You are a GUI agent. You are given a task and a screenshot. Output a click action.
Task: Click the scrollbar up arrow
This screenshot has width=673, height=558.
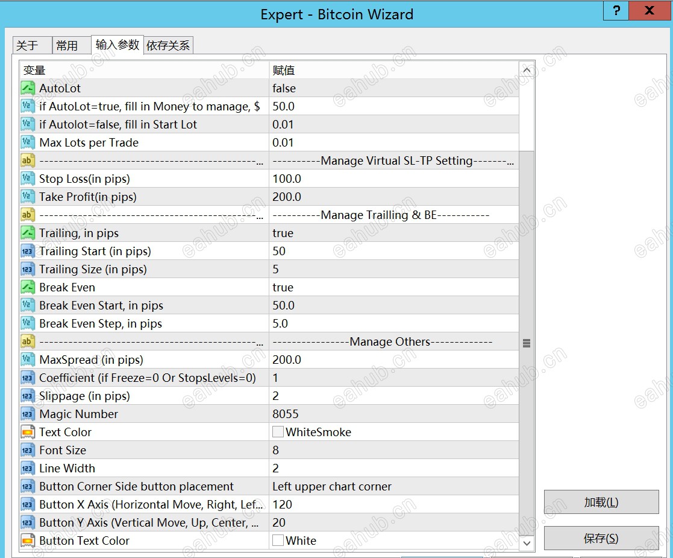click(527, 70)
